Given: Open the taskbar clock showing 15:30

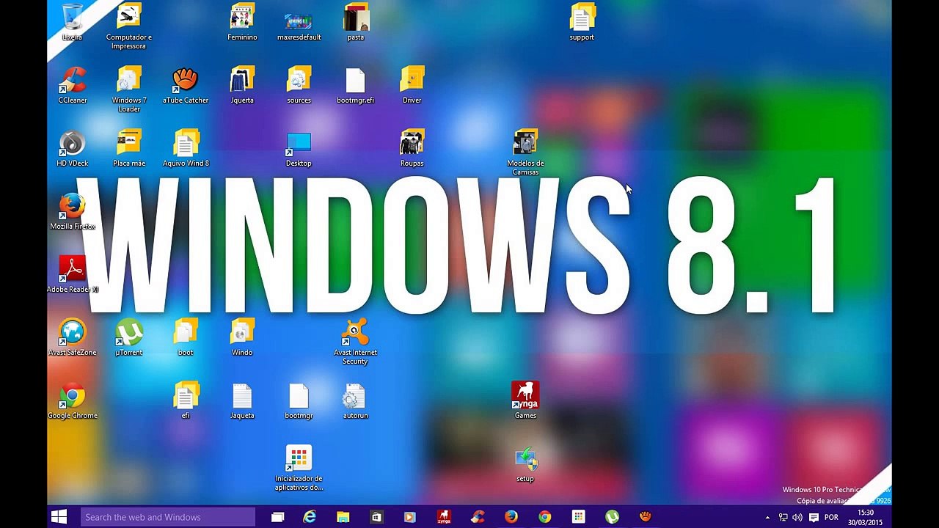Looking at the screenshot, I should (866, 517).
